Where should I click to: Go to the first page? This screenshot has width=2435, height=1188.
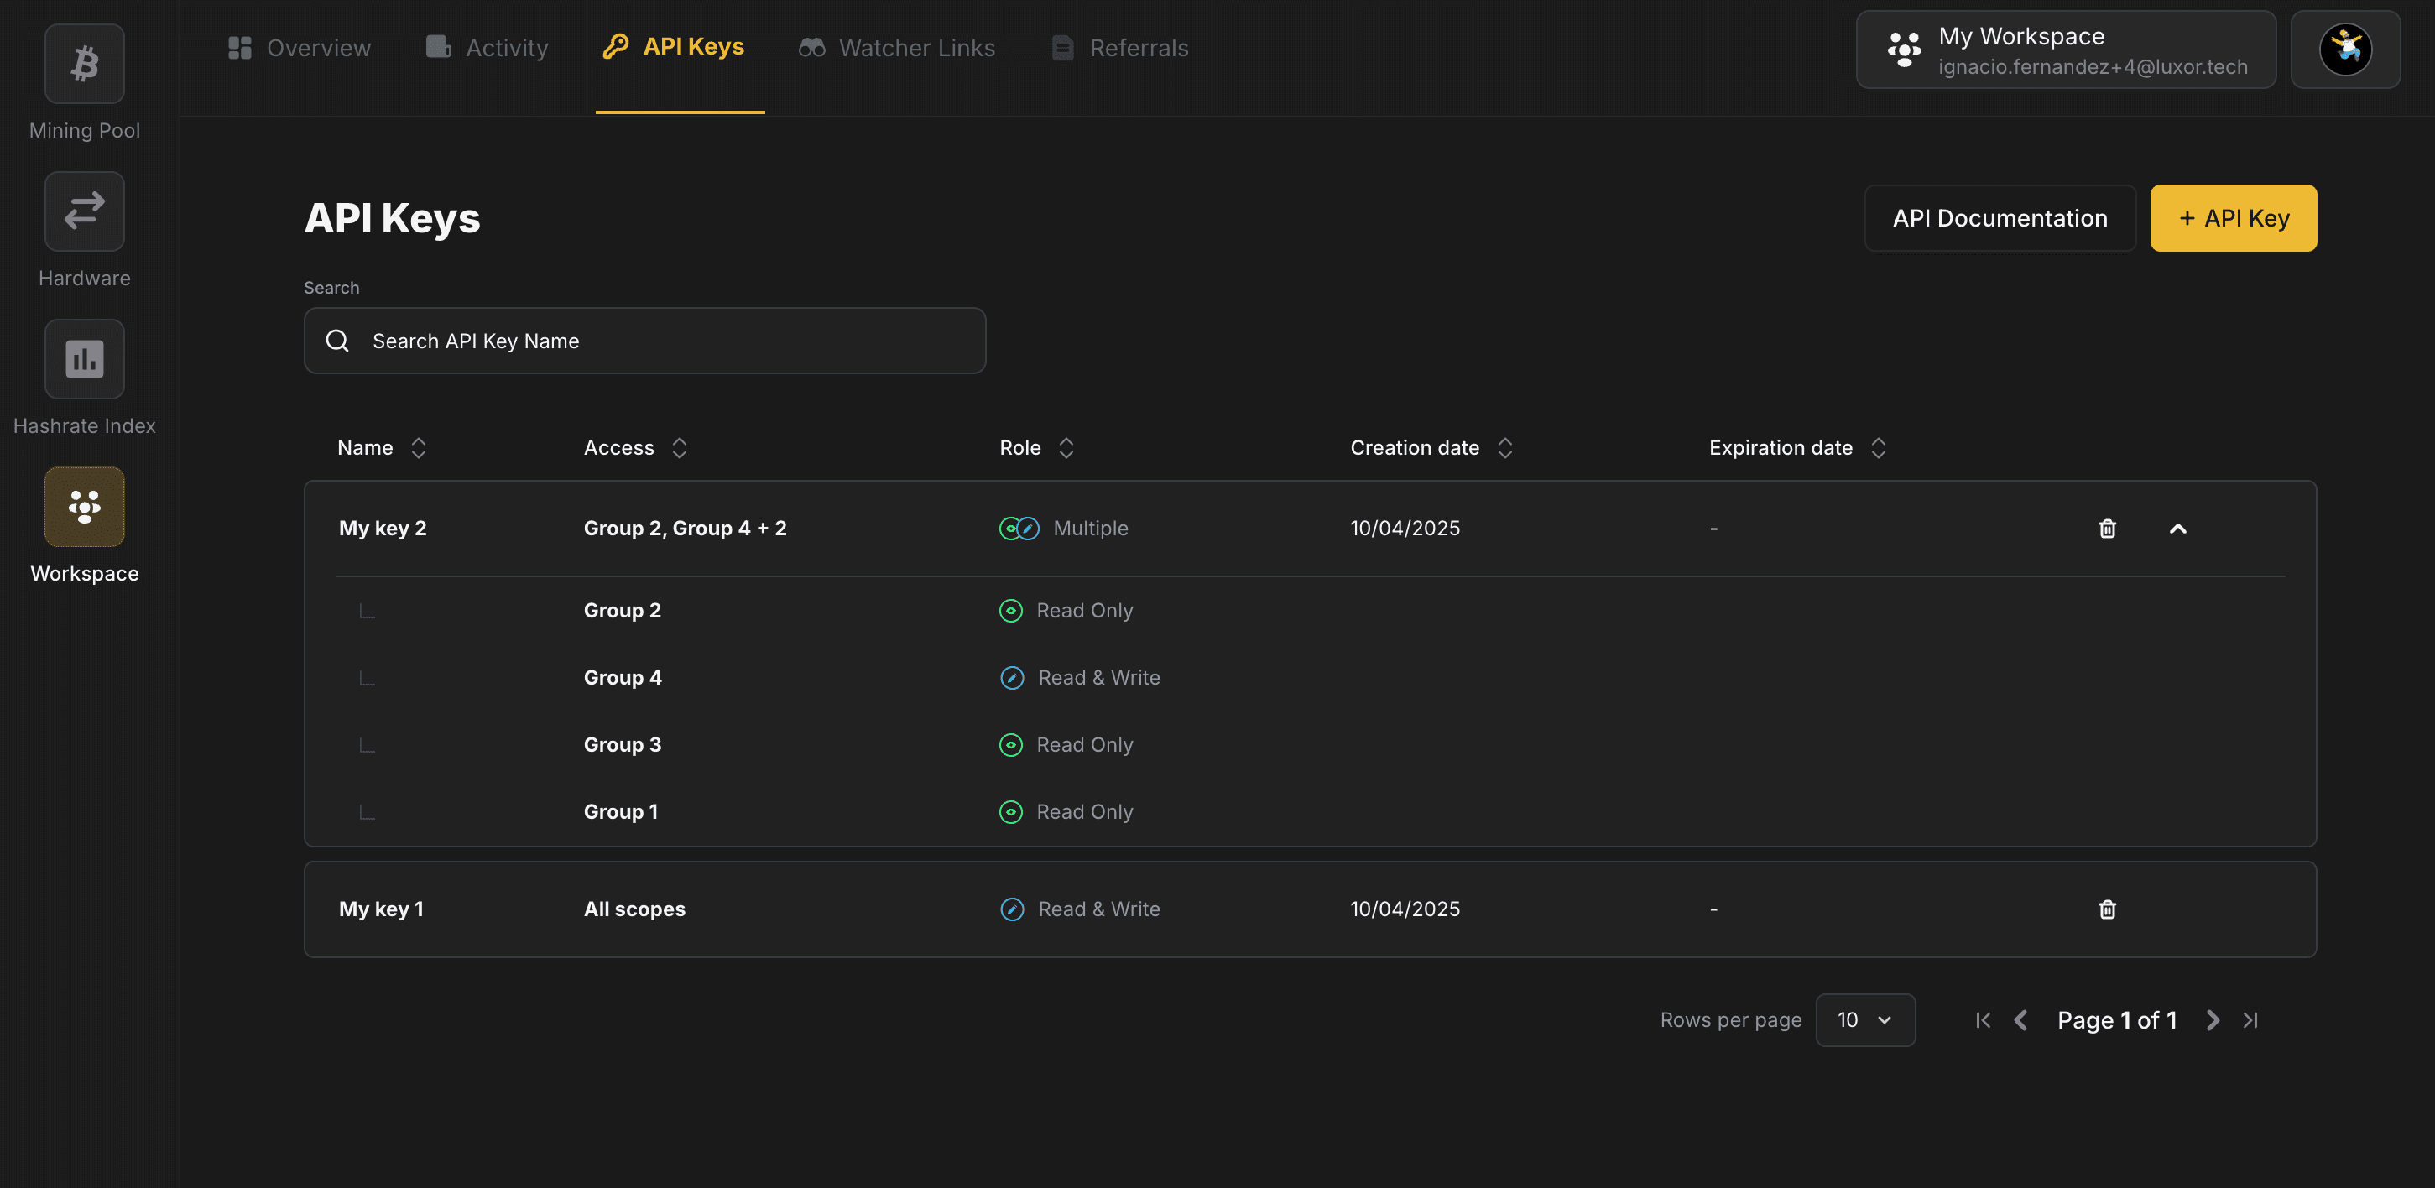[1984, 1019]
